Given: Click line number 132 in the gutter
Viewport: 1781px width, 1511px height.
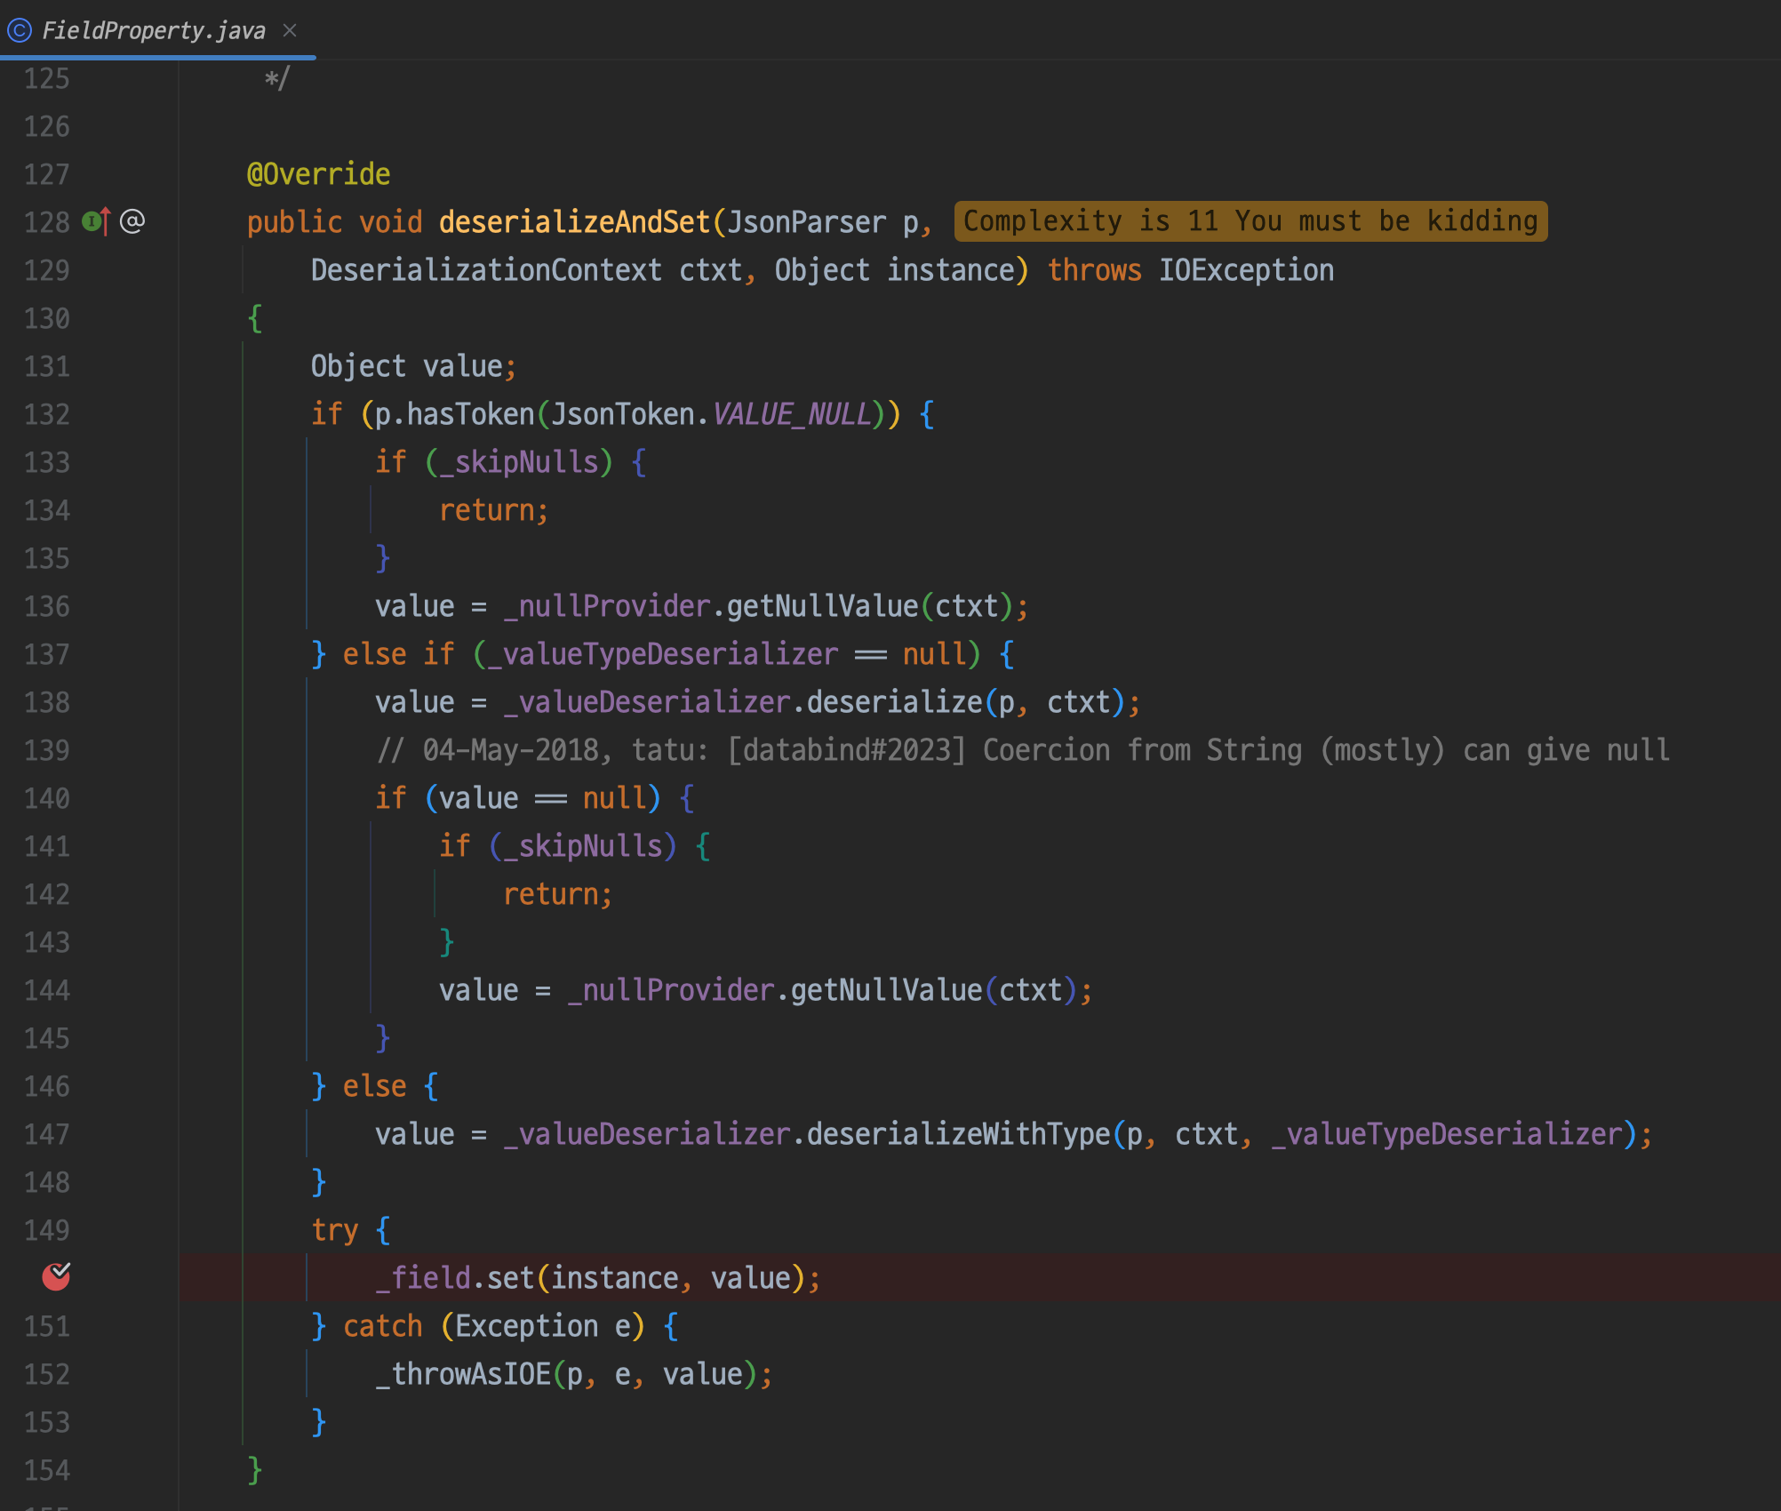Looking at the screenshot, I should coord(46,414).
